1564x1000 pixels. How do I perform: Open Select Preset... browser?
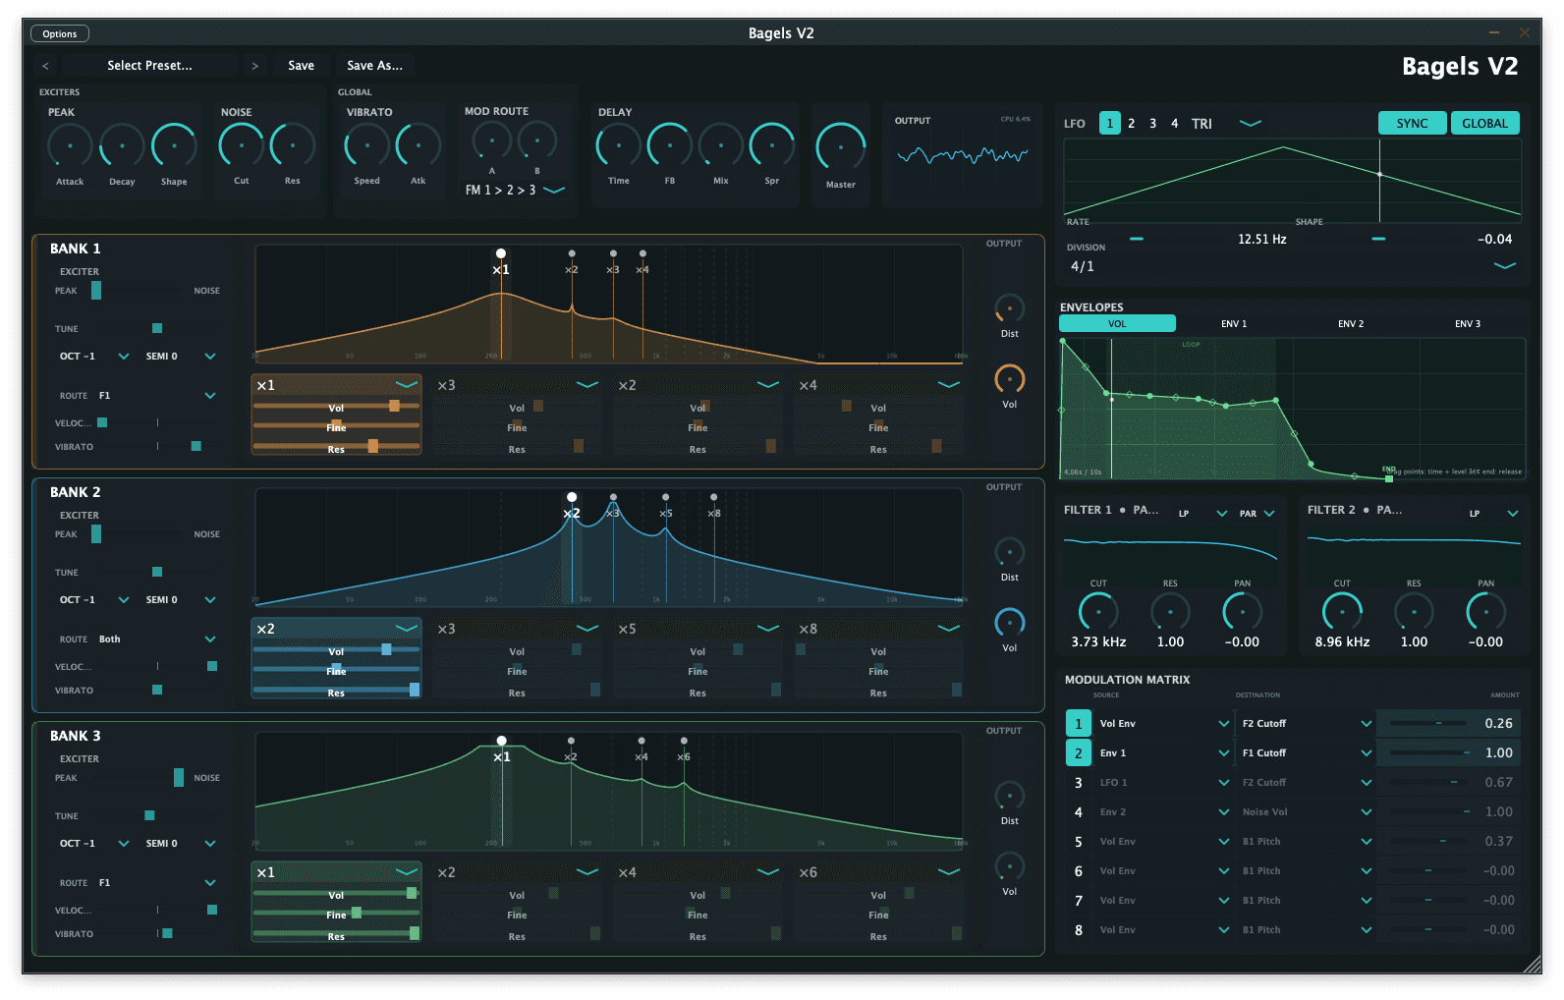click(x=149, y=66)
